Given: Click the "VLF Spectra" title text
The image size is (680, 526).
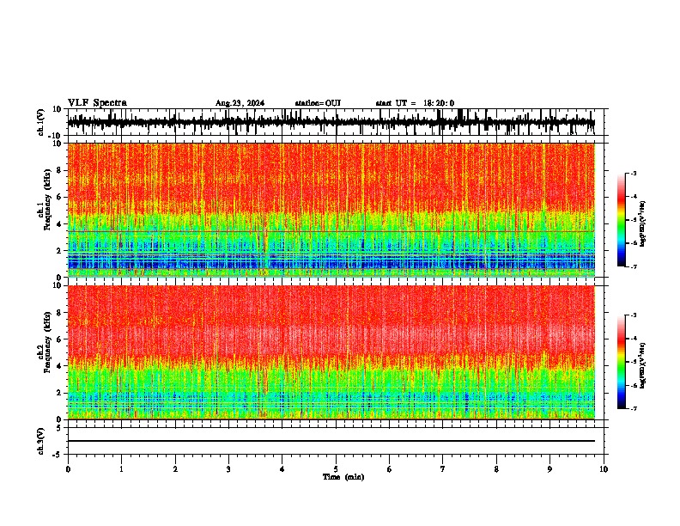Looking at the screenshot, I should coord(97,103).
